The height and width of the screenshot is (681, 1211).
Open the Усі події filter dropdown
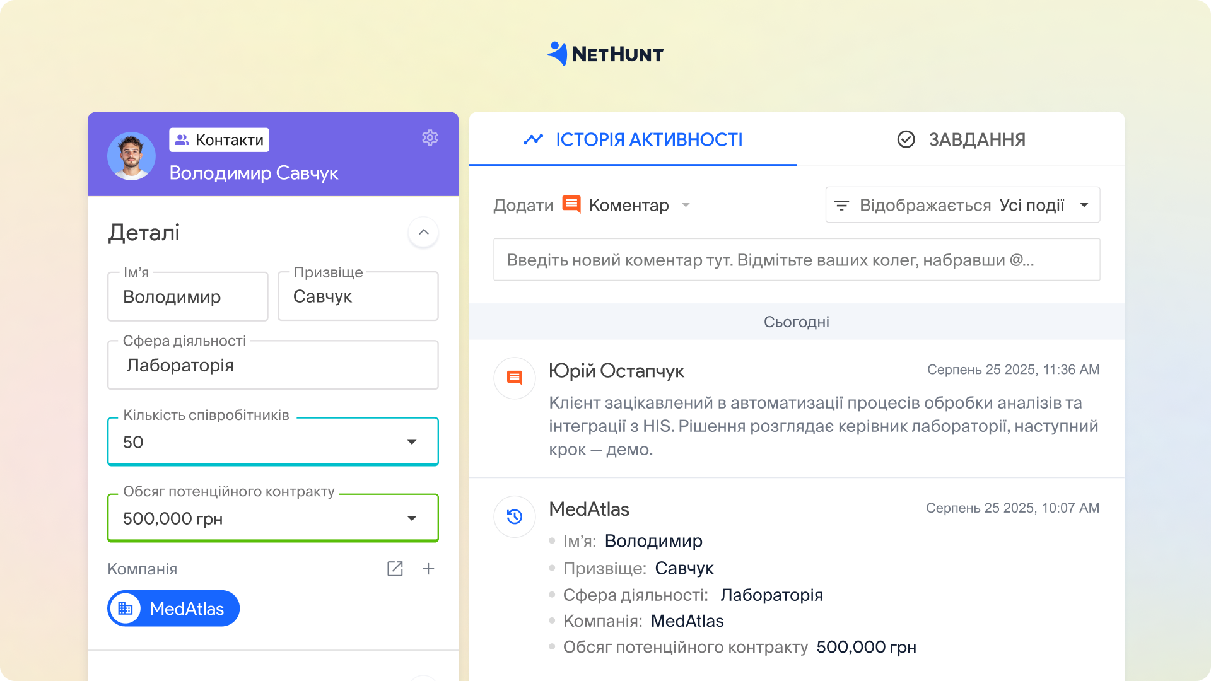click(1084, 205)
